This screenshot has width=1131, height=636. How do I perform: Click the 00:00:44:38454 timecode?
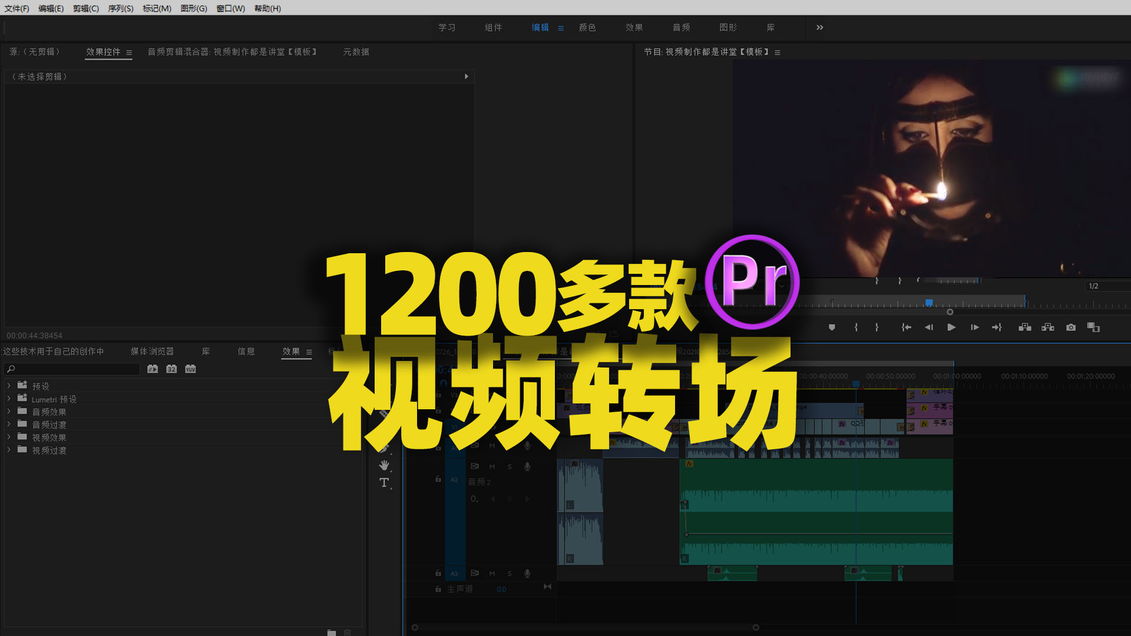[x=34, y=336]
